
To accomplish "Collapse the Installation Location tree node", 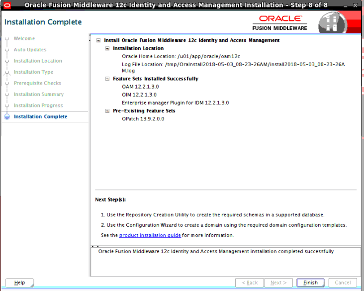I will click(107, 48).
